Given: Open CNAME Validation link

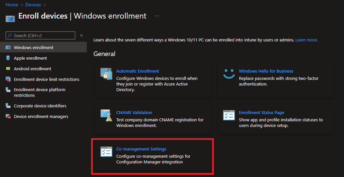Looking at the screenshot, I should coord(134,112).
